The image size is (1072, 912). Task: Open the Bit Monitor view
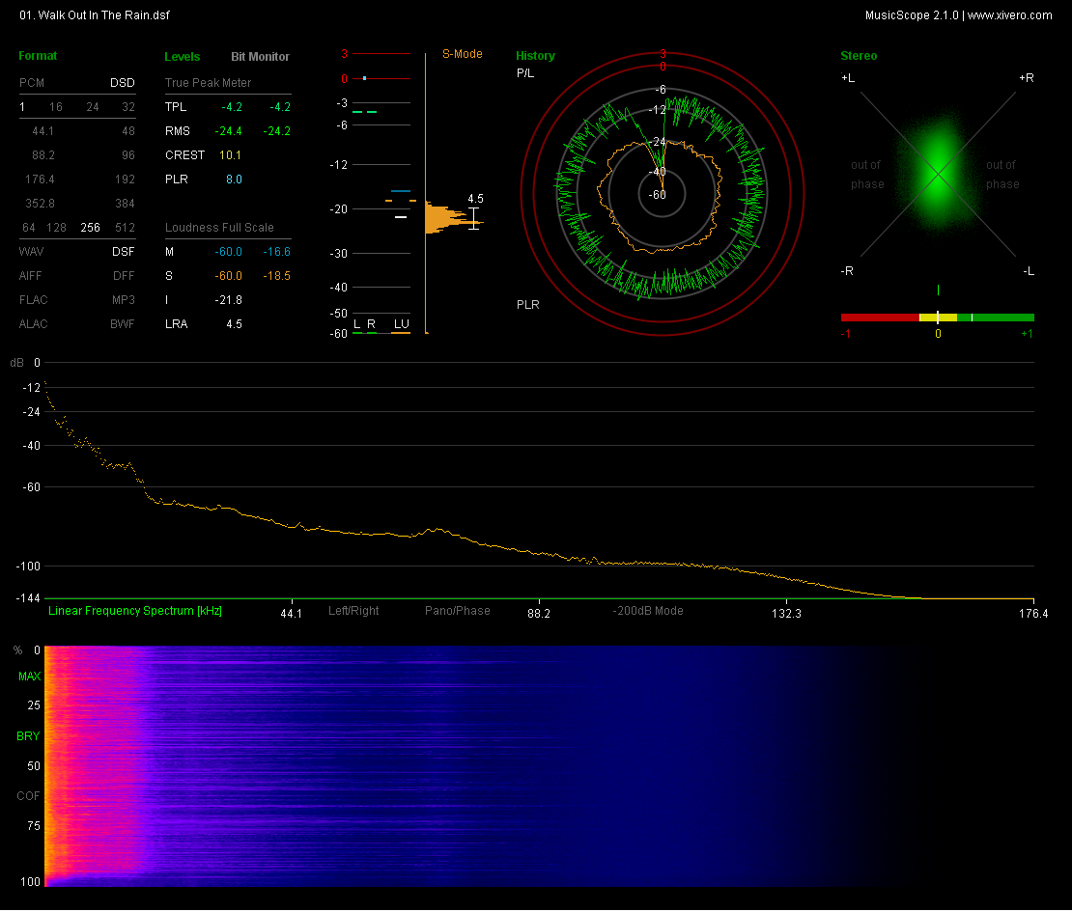260,57
